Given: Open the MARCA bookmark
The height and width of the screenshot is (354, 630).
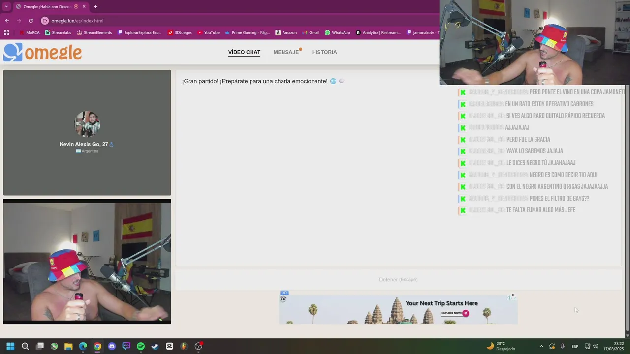Looking at the screenshot, I should click(30, 33).
